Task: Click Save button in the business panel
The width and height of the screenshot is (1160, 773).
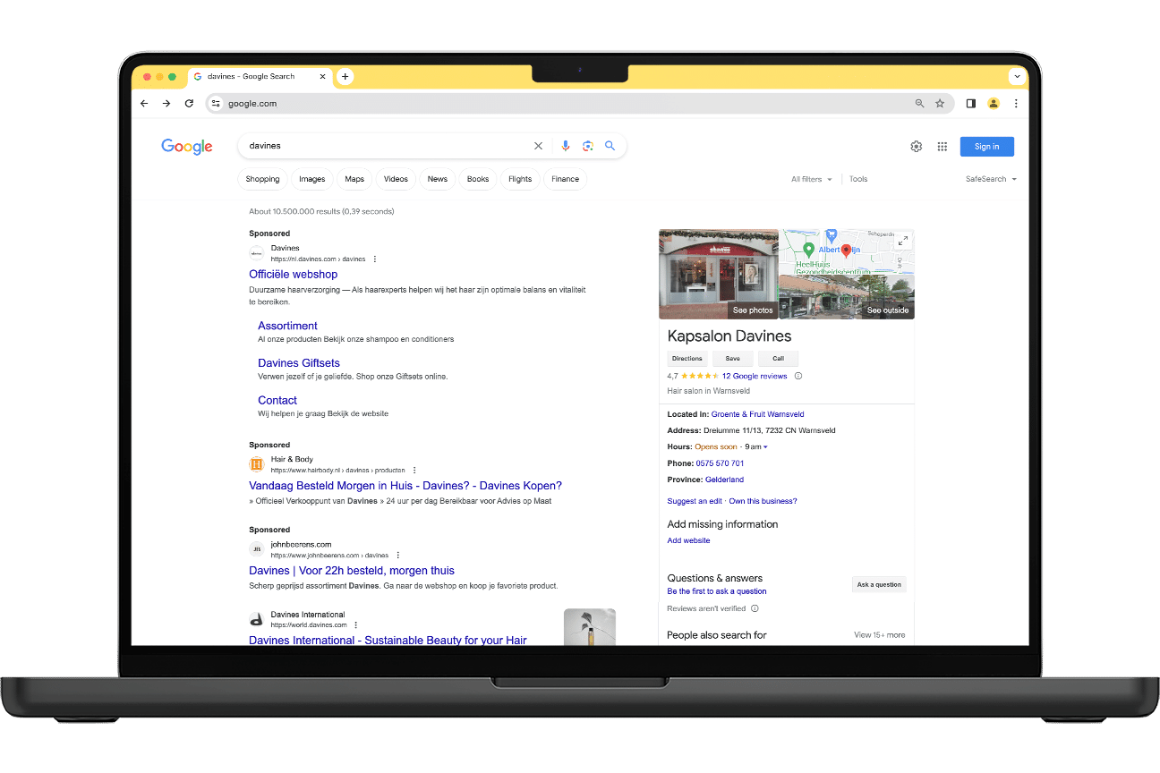Action: point(733,359)
